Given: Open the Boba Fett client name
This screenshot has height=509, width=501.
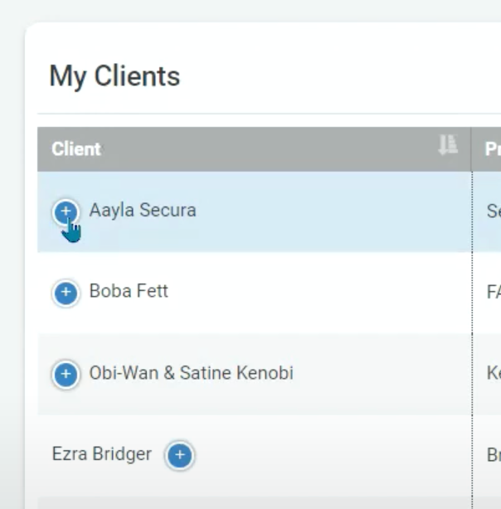Looking at the screenshot, I should point(129,291).
